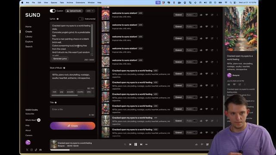This screenshot has height=155, width=276.
Task: Go to Library in Suno sidebar
Action: tap(29, 37)
